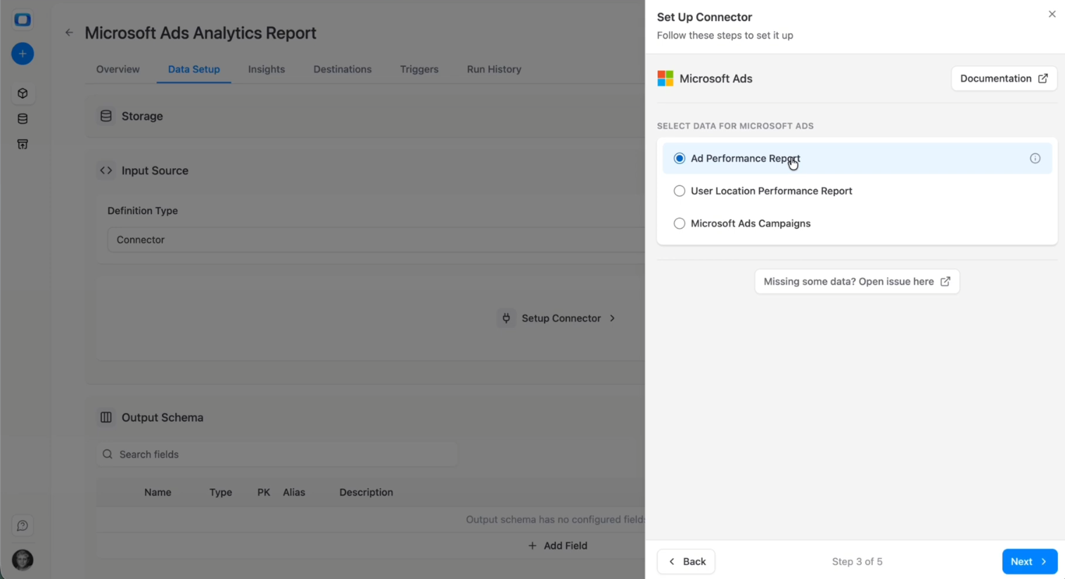Click the Input Source code icon
Image resolution: width=1065 pixels, height=579 pixels.
(x=106, y=170)
